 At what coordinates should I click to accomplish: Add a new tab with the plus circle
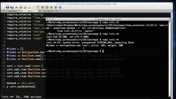(x=57, y=11)
